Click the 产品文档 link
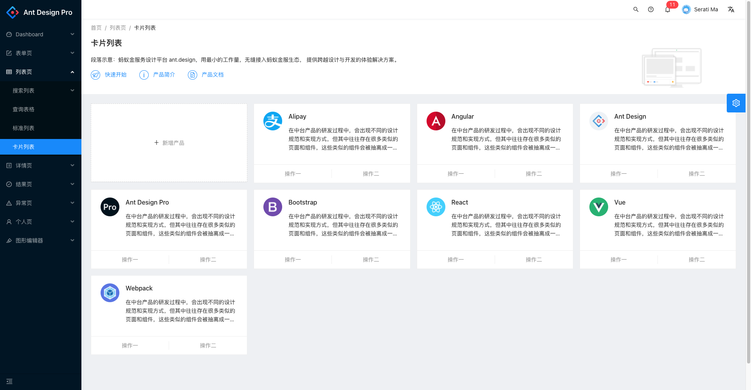This screenshot has height=390, width=751. tap(212, 75)
